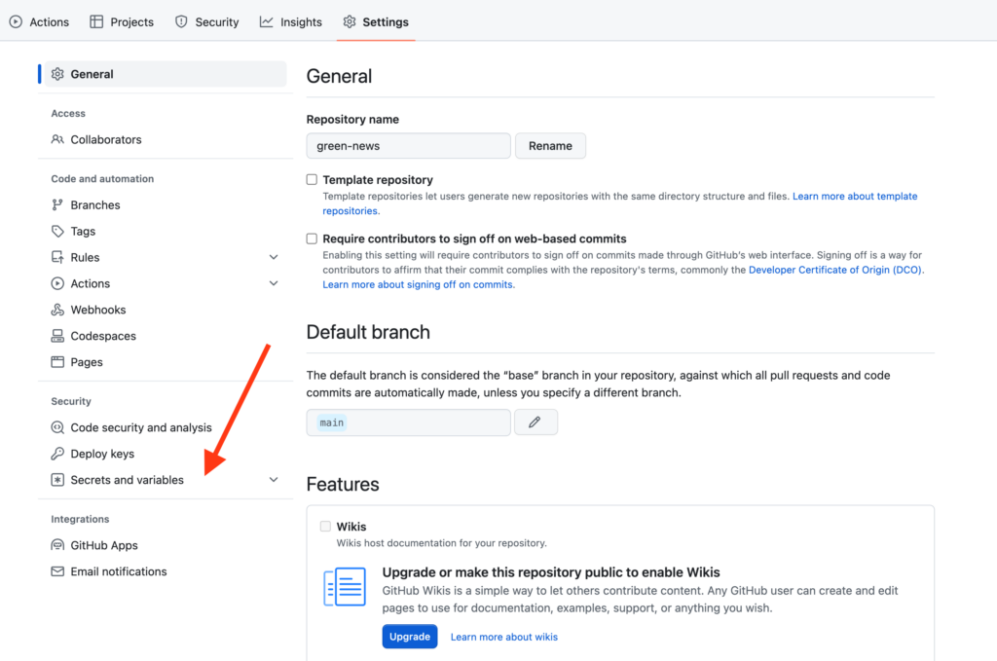997x661 pixels.
Task: Click the Branches git-branch icon
Action: coord(57,204)
